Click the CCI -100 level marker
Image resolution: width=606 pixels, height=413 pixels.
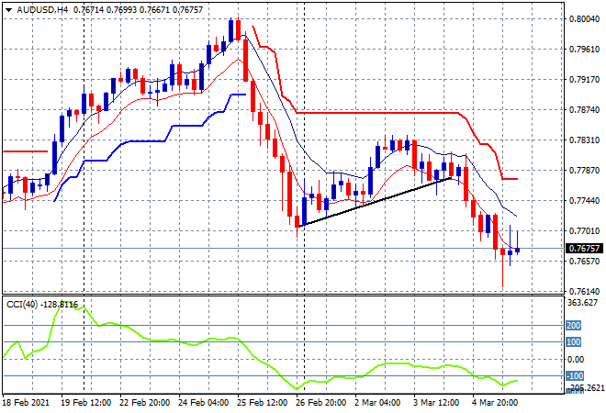coord(575,375)
